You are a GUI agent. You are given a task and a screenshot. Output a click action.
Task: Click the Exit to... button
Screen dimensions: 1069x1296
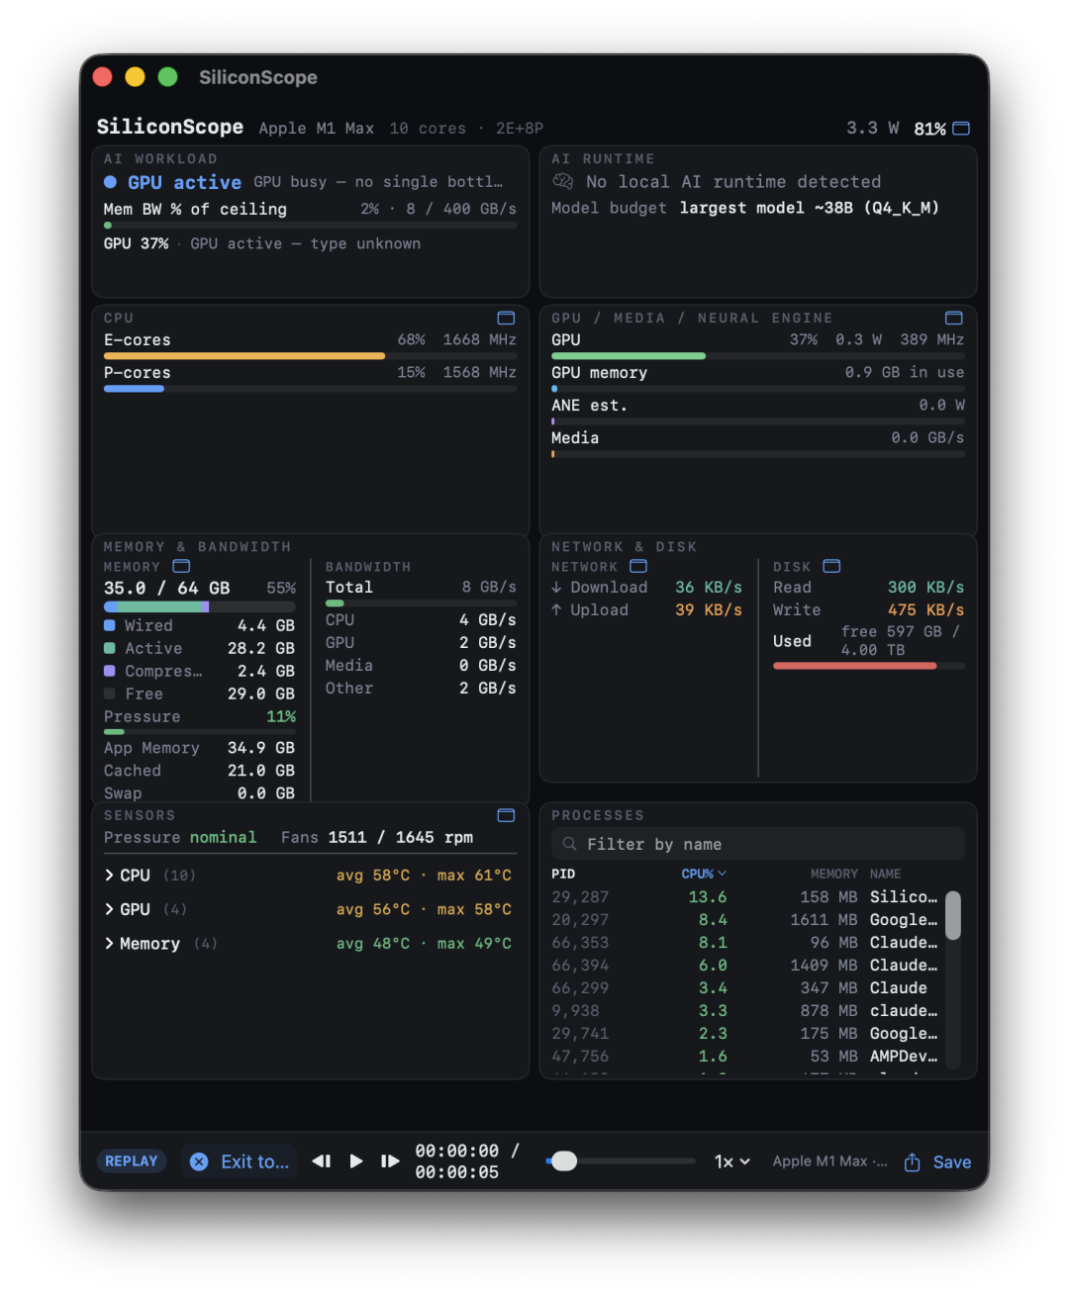[x=240, y=1161]
